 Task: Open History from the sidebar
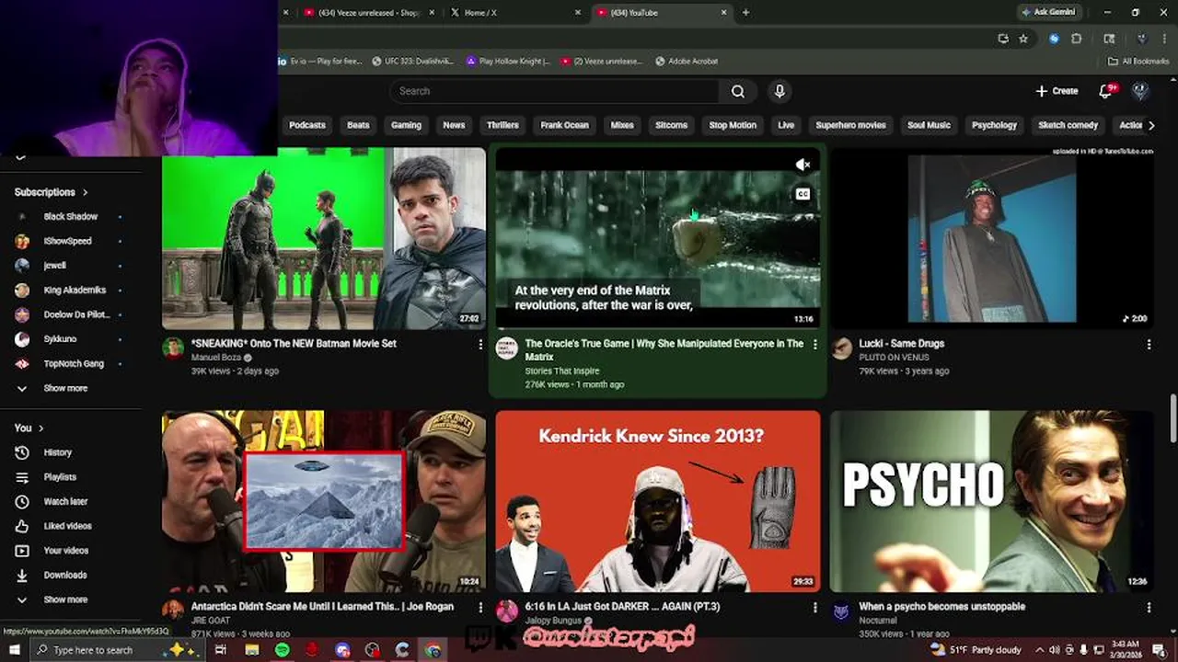pyautogui.click(x=57, y=452)
